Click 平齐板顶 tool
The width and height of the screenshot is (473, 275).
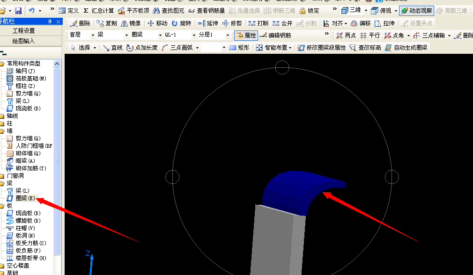pyautogui.click(x=133, y=11)
